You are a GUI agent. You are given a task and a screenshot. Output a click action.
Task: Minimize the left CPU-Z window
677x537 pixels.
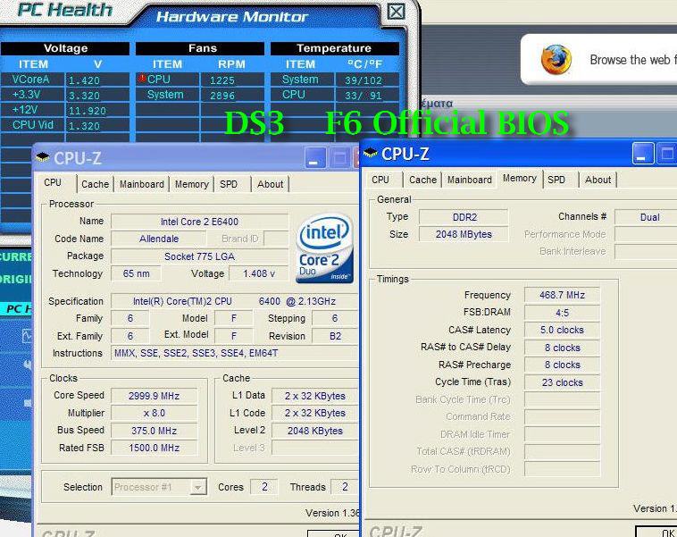pyautogui.click(x=315, y=157)
